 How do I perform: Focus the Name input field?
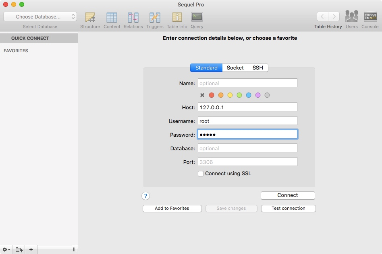247,83
